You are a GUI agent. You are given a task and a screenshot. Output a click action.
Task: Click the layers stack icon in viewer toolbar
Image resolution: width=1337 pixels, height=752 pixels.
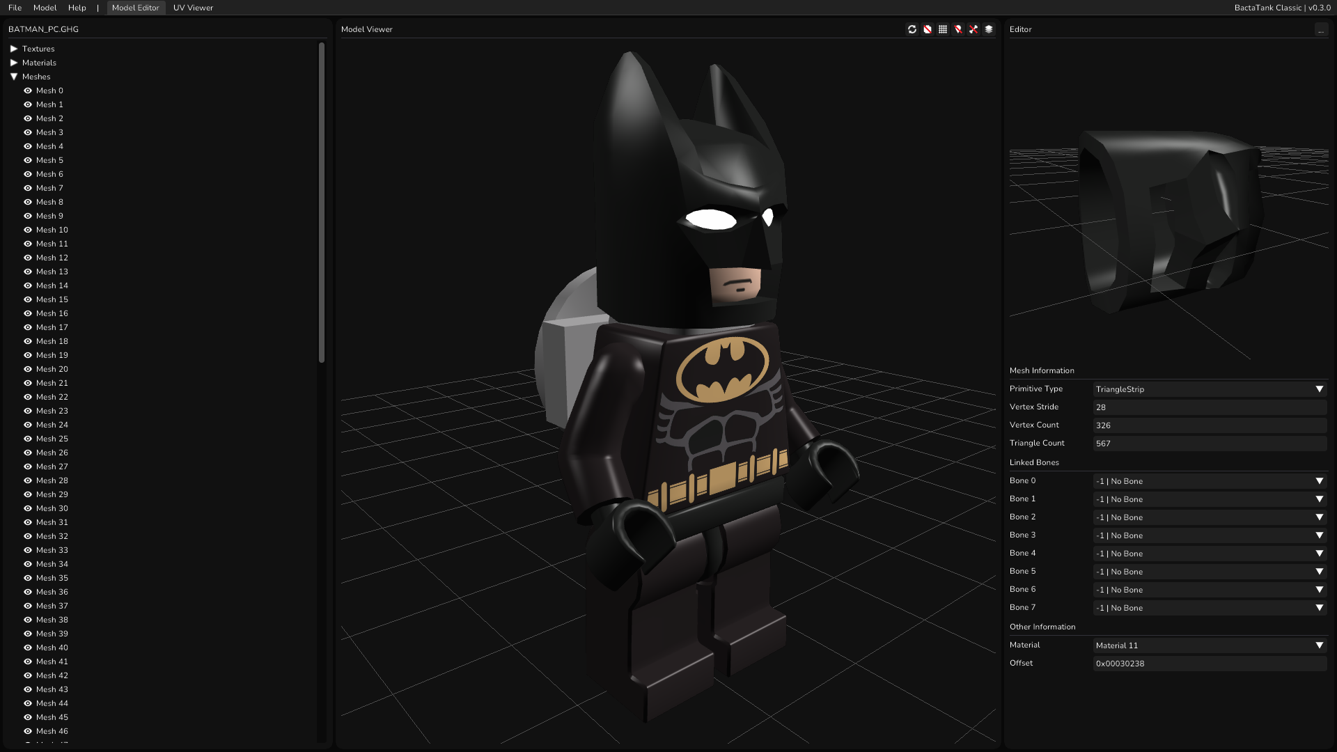click(x=989, y=29)
